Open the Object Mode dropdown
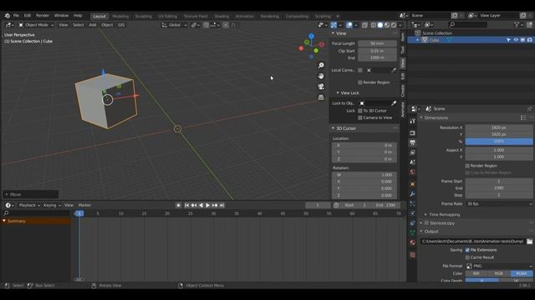The image size is (535, 300). point(36,25)
